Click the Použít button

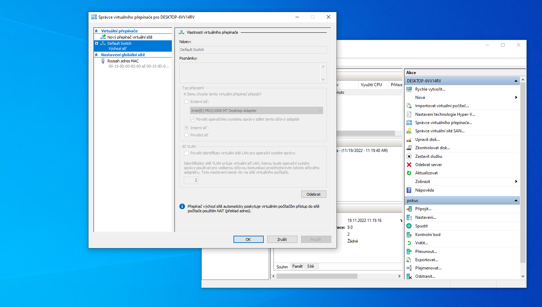(316, 239)
